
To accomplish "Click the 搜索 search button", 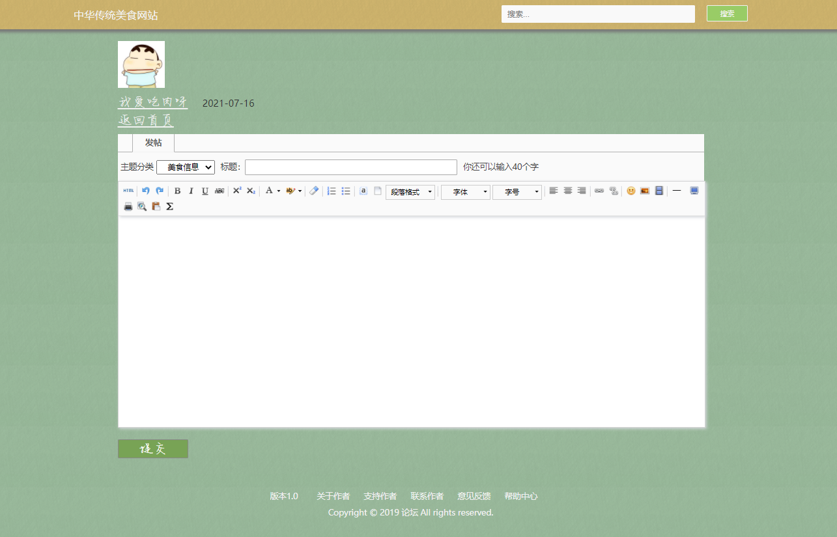I will click(727, 14).
